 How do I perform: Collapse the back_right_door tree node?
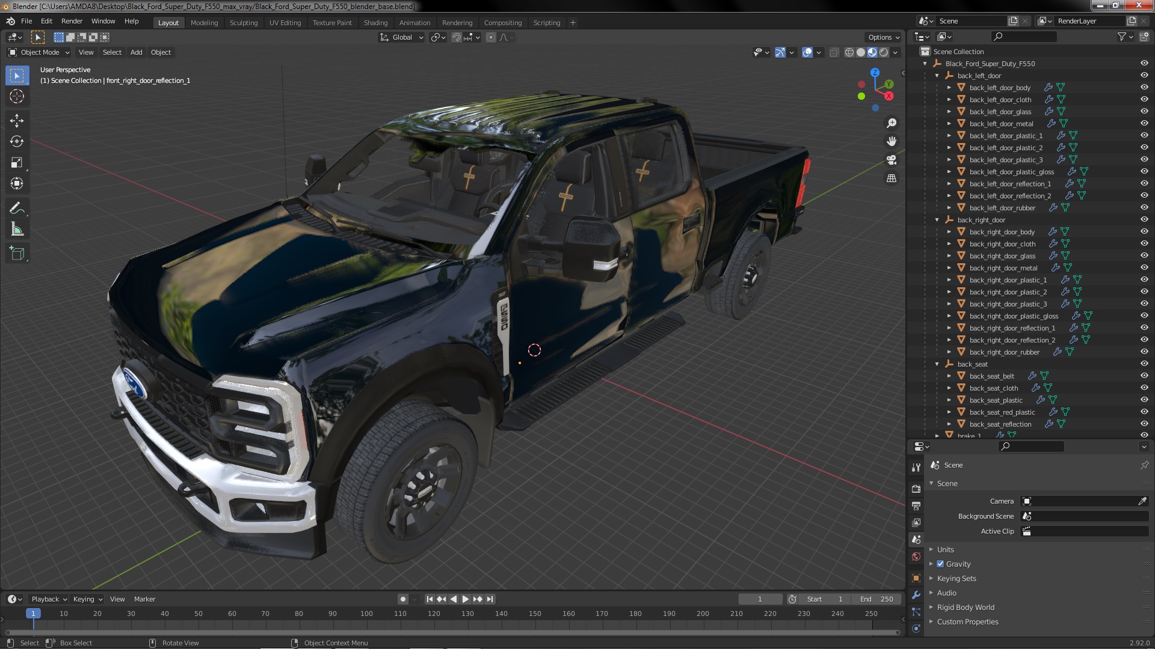pyautogui.click(x=937, y=220)
